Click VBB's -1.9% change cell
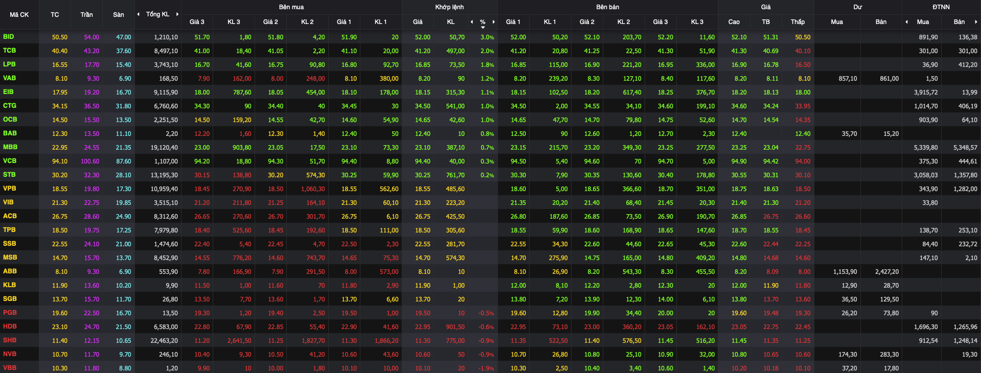The width and height of the screenshot is (981, 373). pos(486,368)
